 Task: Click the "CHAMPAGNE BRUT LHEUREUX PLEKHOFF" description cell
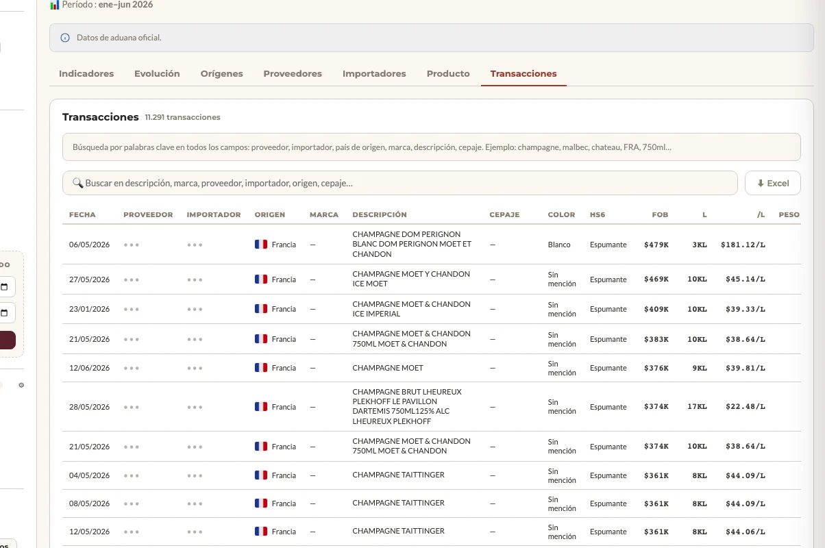click(x=407, y=407)
